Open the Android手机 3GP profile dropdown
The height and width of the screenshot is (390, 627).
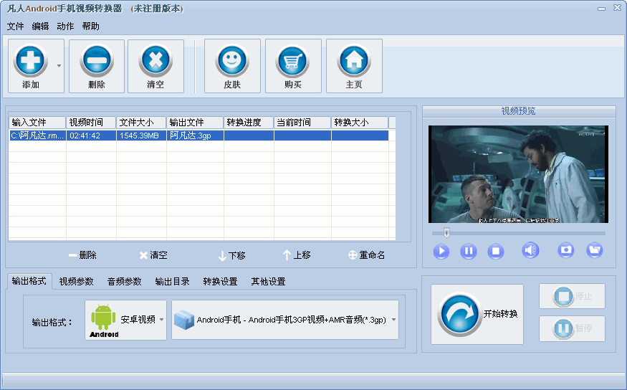[285, 320]
